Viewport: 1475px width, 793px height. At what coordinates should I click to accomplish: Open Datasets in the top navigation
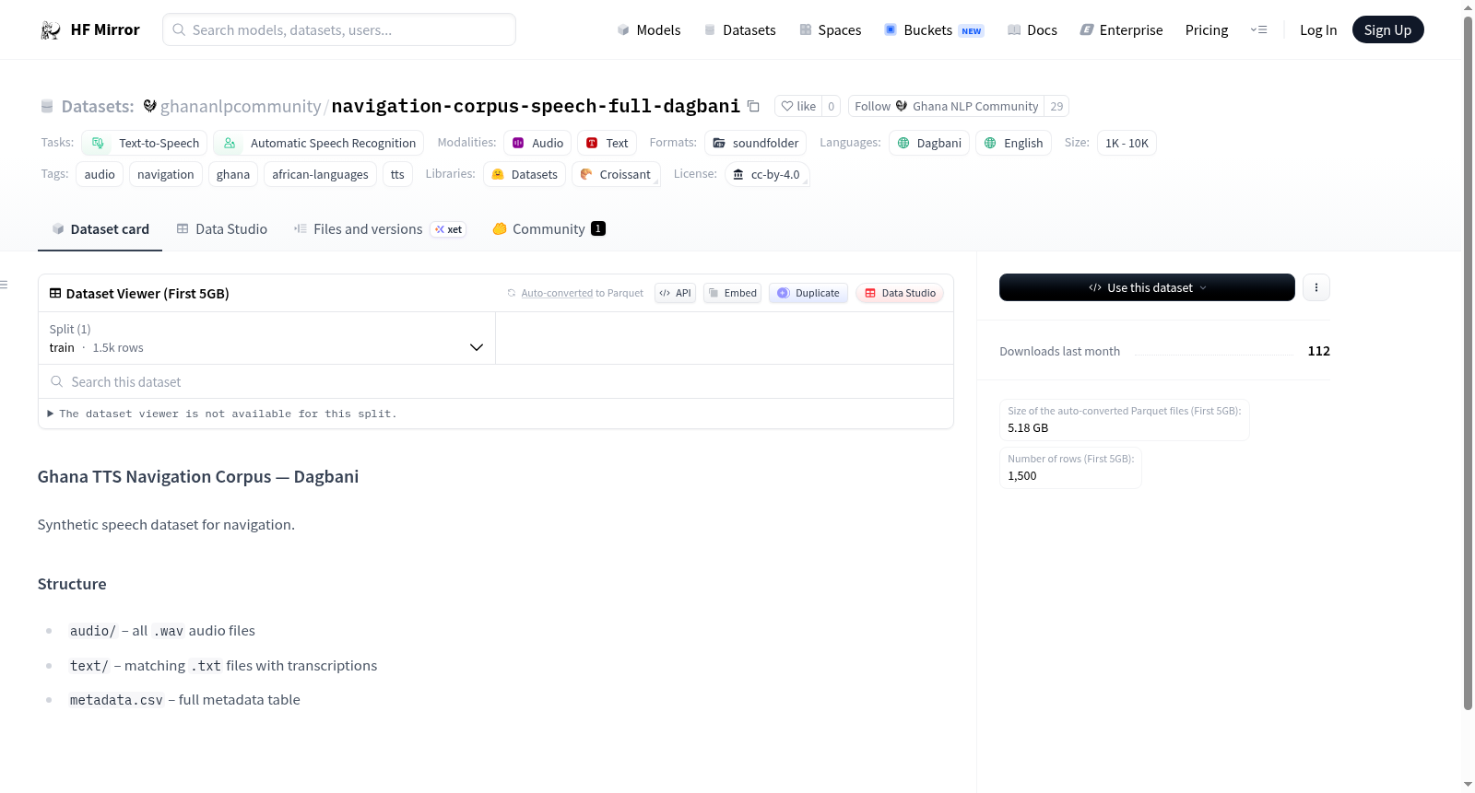click(739, 29)
